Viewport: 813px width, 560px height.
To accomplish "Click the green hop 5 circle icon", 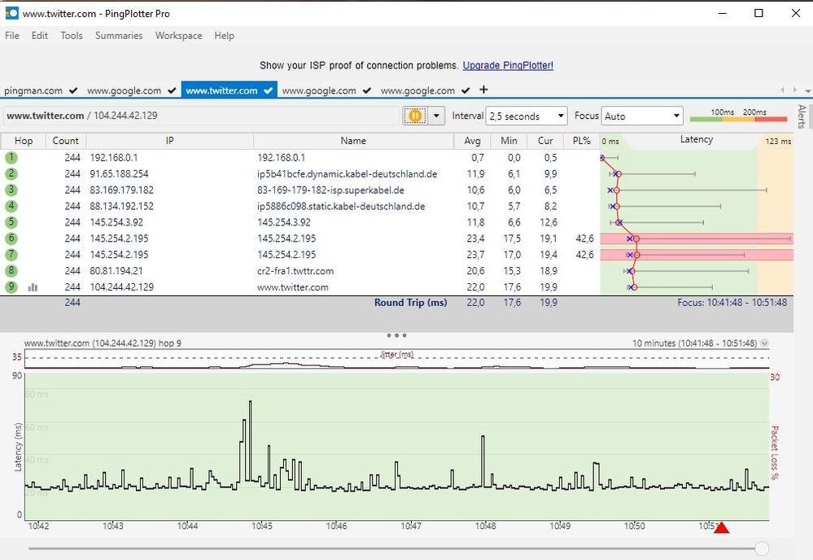I will (x=11, y=222).
